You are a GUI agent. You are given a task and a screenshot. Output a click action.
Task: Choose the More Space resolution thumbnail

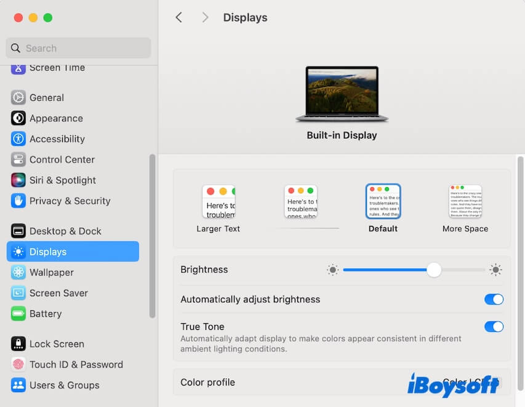point(465,201)
